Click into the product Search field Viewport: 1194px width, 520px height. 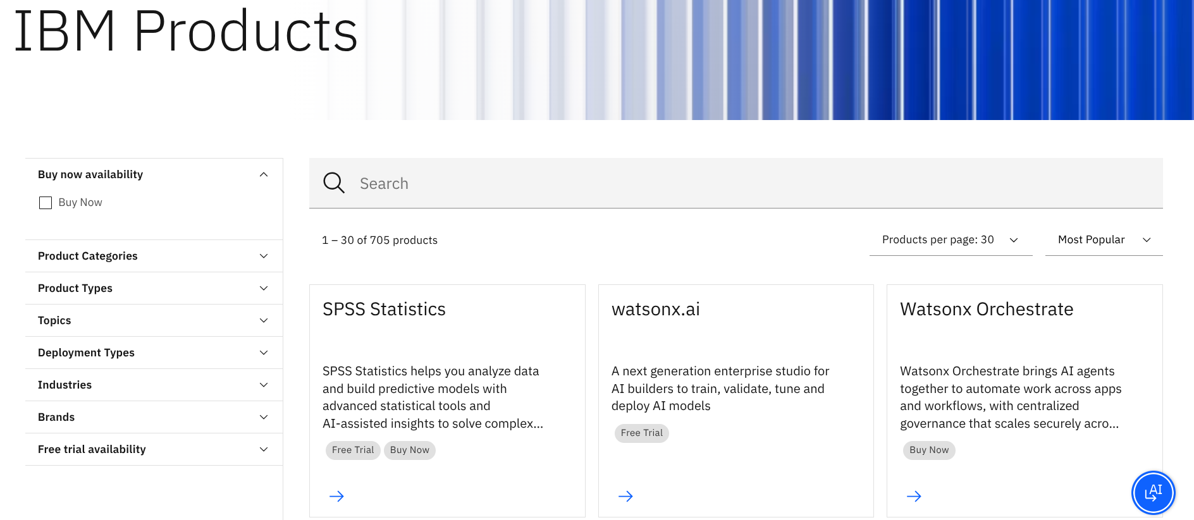click(735, 183)
